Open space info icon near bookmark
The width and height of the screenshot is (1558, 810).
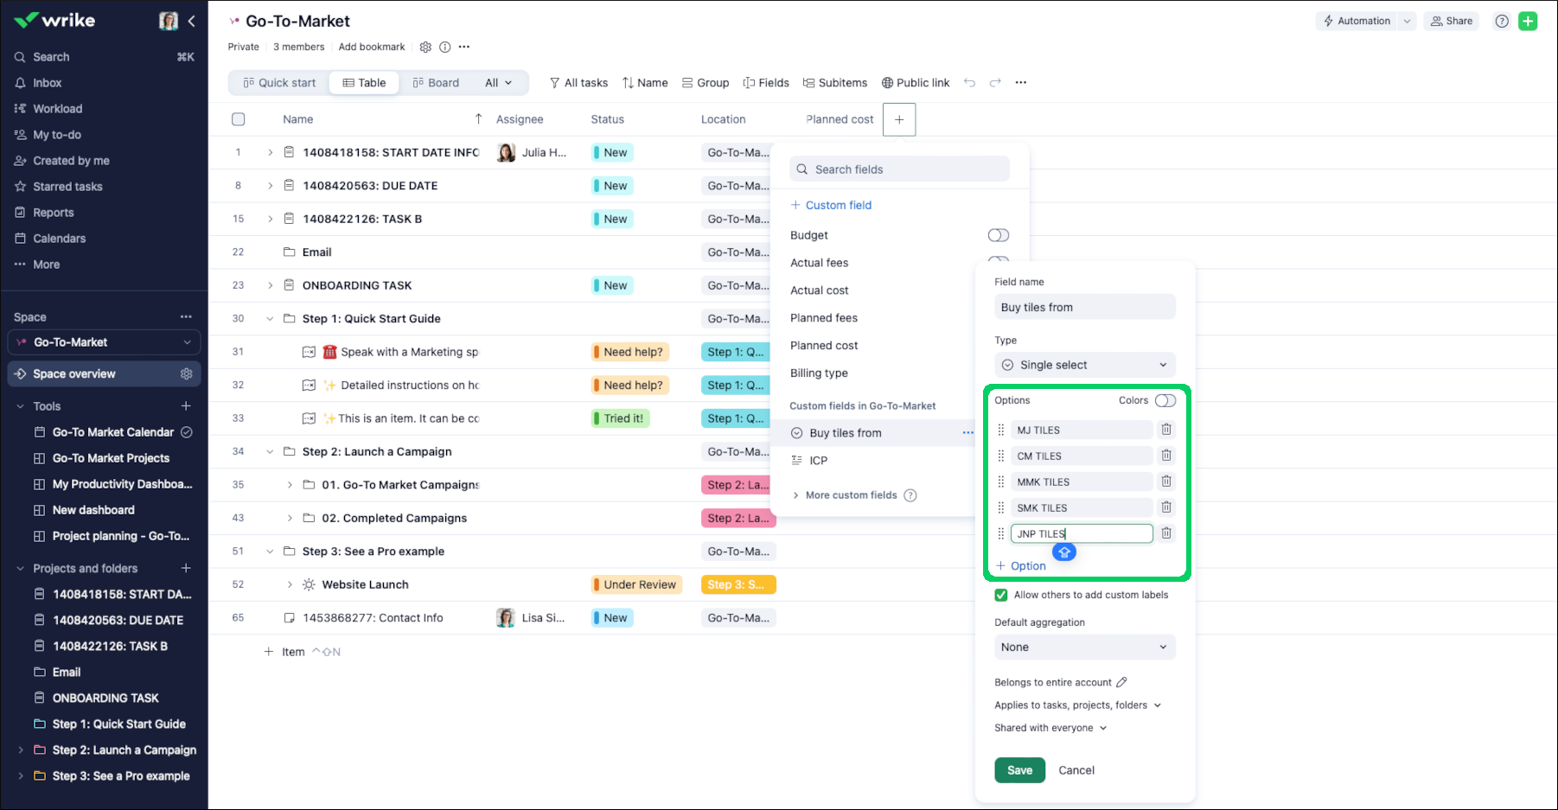[444, 47]
